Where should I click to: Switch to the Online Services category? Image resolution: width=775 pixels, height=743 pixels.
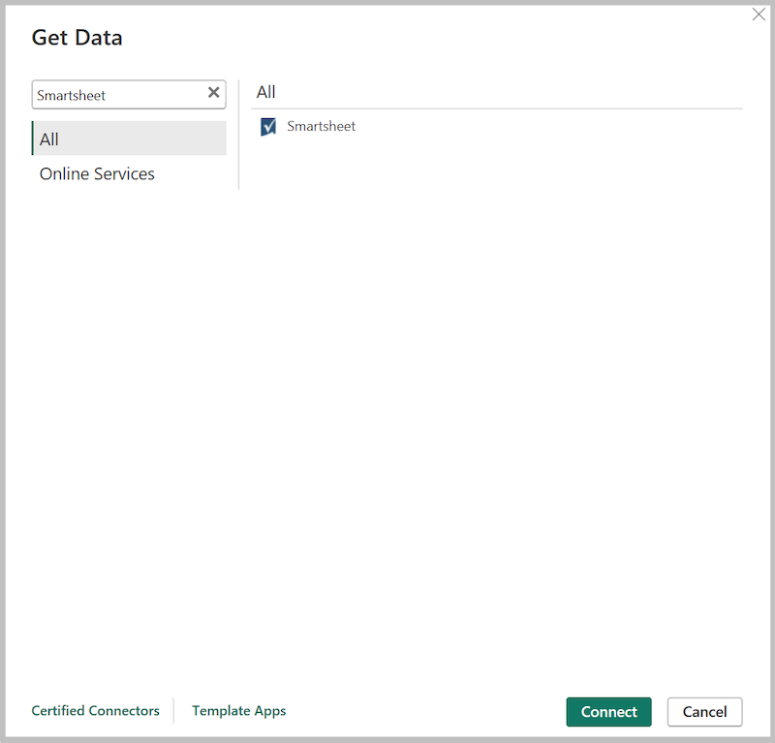pyautogui.click(x=97, y=173)
